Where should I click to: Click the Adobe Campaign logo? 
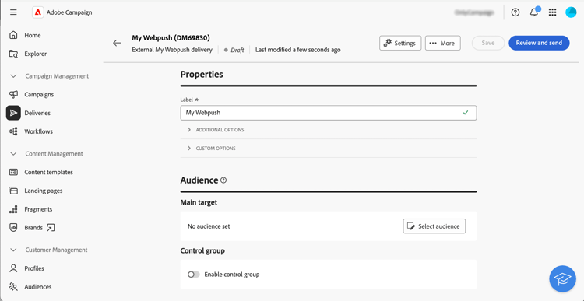click(37, 12)
